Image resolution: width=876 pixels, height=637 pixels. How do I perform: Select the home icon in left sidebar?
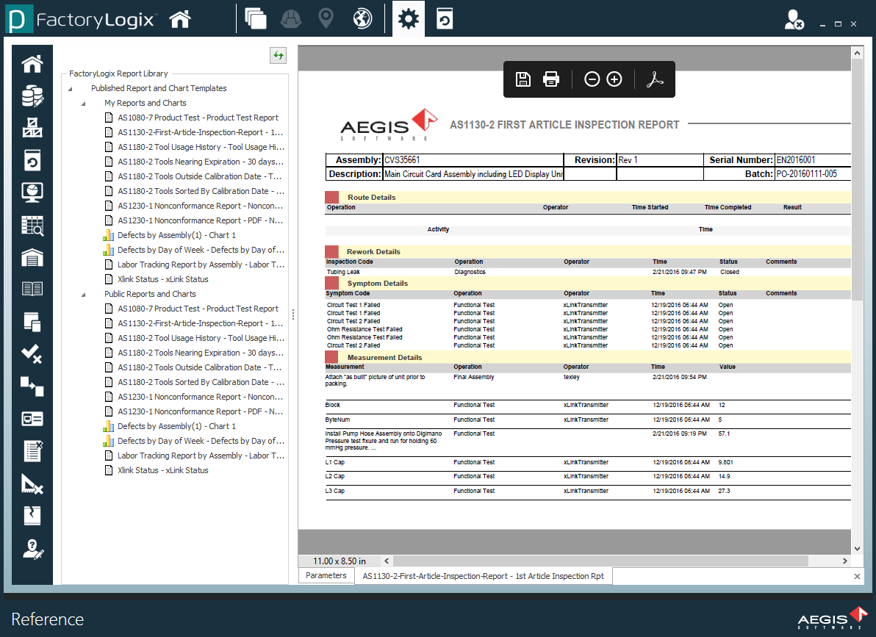click(32, 64)
